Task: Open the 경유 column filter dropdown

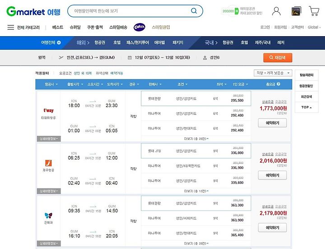Action: [134, 84]
